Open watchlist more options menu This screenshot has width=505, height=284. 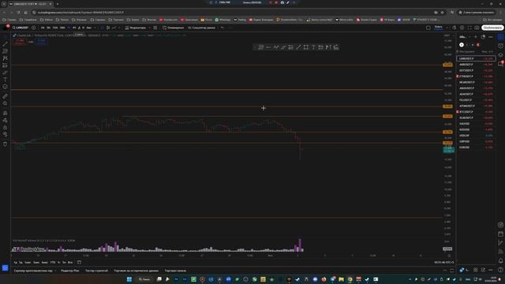[491, 37]
